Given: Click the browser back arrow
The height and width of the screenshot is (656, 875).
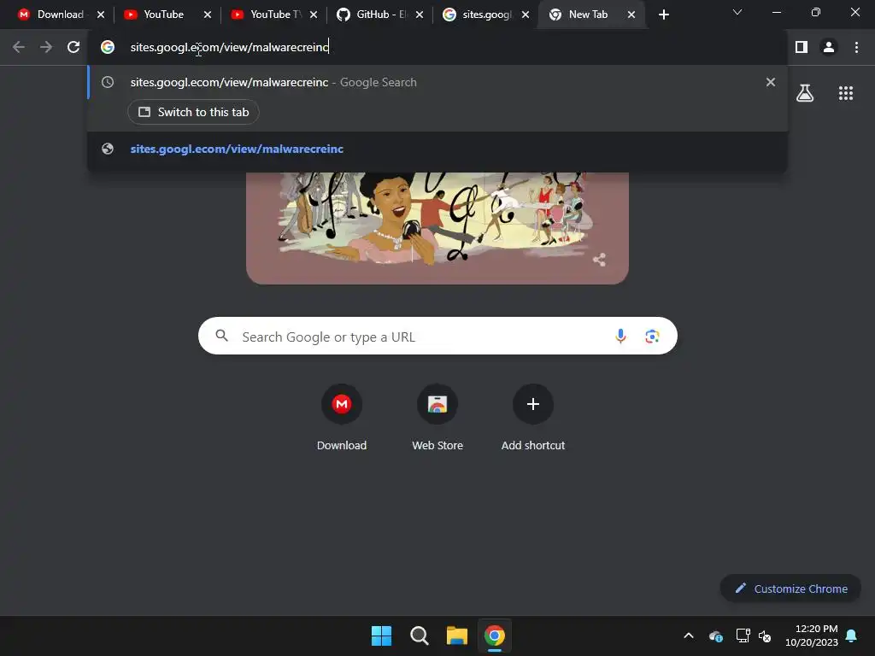Looking at the screenshot, I should [19, 47].
